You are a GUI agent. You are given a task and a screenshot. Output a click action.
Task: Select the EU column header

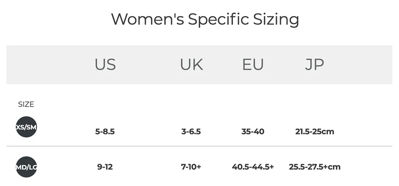coord(253,65)
